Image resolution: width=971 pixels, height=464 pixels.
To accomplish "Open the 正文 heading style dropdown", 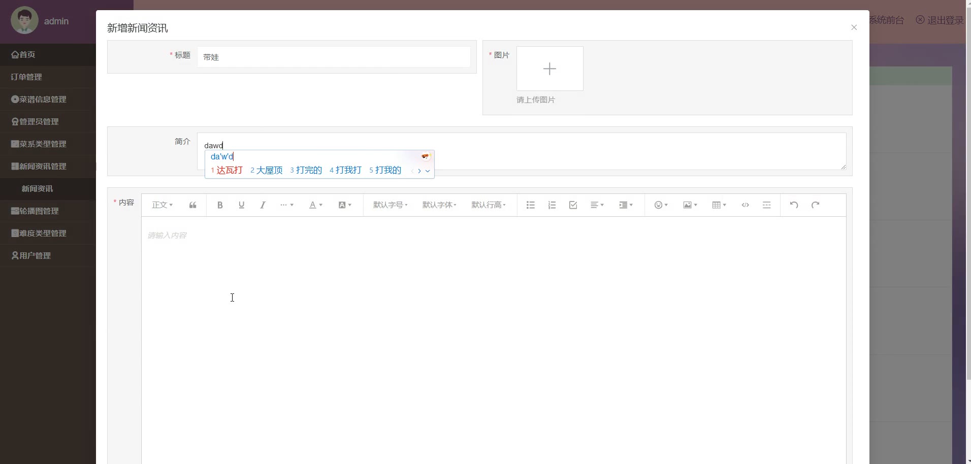I will point(163,205).
